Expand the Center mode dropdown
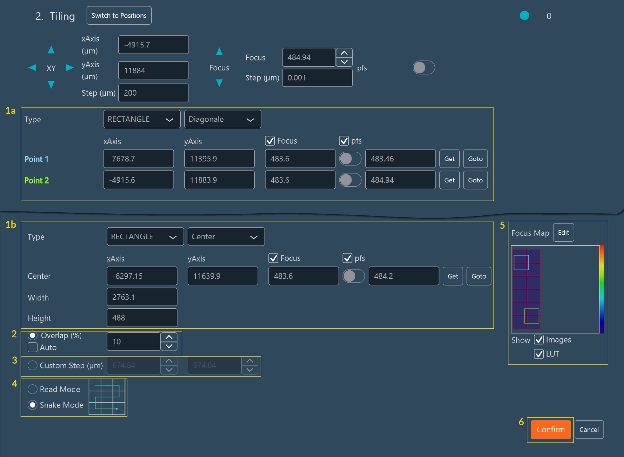 (226, 237)
